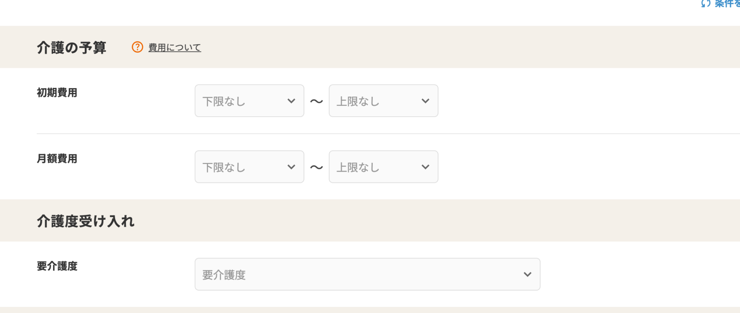Click the chevron on the 初期費用 上限なし dropdown
Image resolution: width=740 pixels, height=313 pixels.
pos(425,101)
